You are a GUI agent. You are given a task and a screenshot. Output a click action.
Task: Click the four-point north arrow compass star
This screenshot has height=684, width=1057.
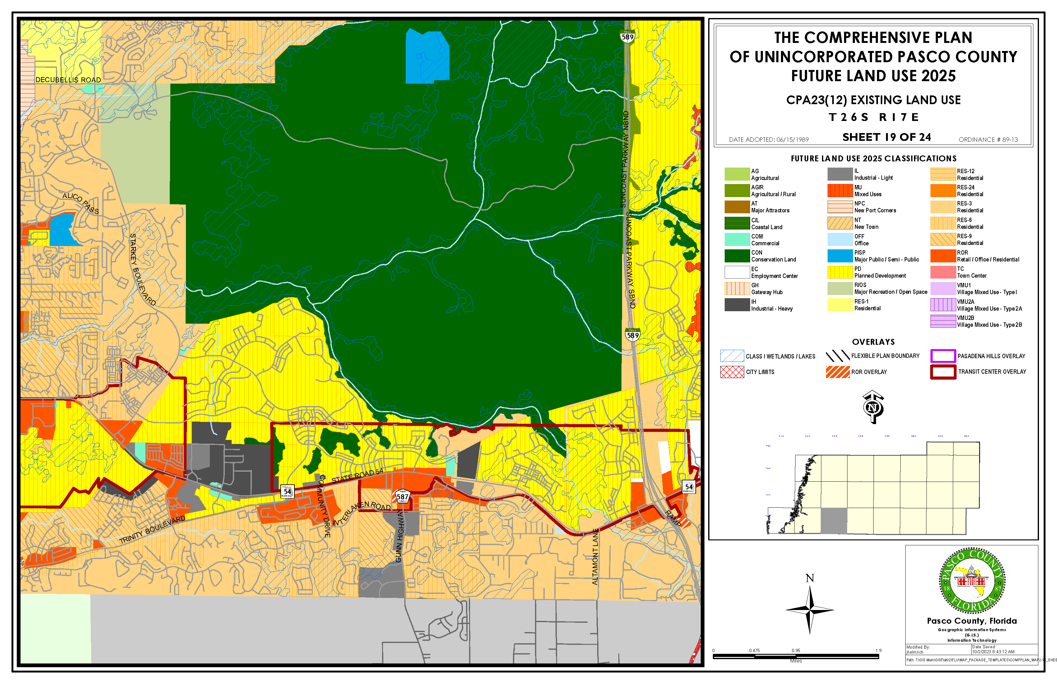click(x=810, y=610)
